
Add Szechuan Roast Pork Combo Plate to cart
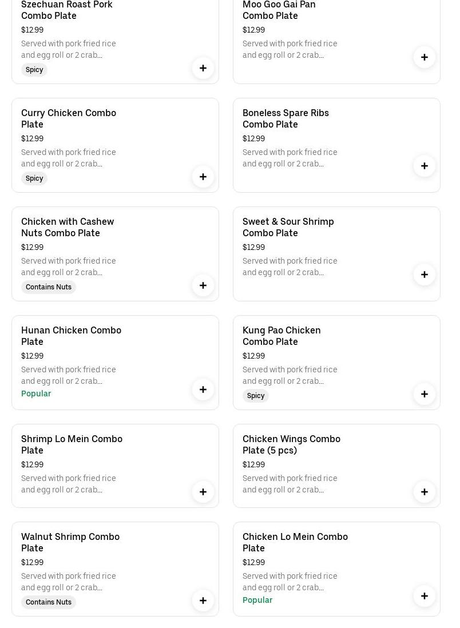[203, 68]
